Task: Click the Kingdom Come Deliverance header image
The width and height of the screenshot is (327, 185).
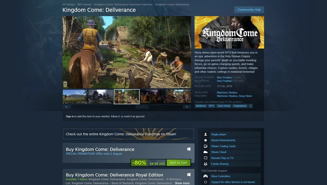Action: 229,32
